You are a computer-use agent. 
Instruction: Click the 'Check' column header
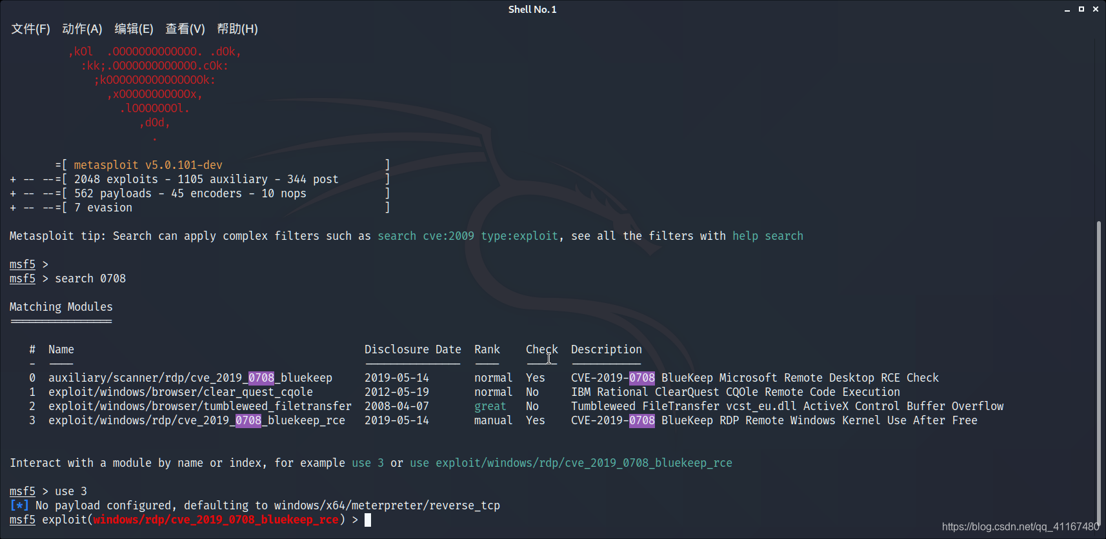[542, 349]
